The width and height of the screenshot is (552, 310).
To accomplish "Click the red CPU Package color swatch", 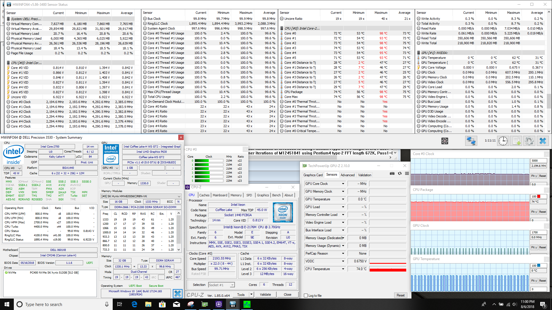I will tap(539, 197).
